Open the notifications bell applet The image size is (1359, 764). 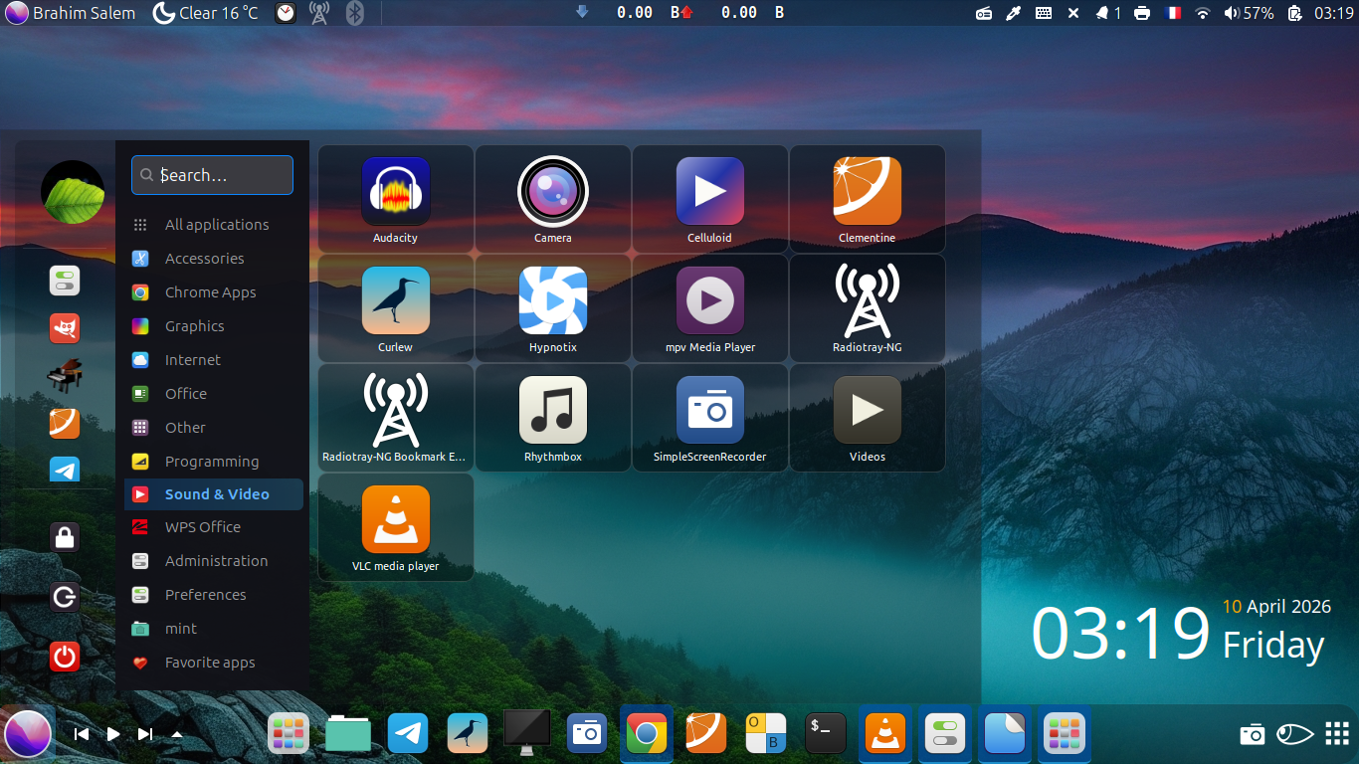point(1108,13)
